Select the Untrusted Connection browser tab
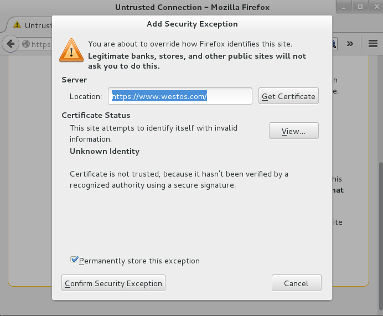The image size is (383, 316). coord(29,25)
